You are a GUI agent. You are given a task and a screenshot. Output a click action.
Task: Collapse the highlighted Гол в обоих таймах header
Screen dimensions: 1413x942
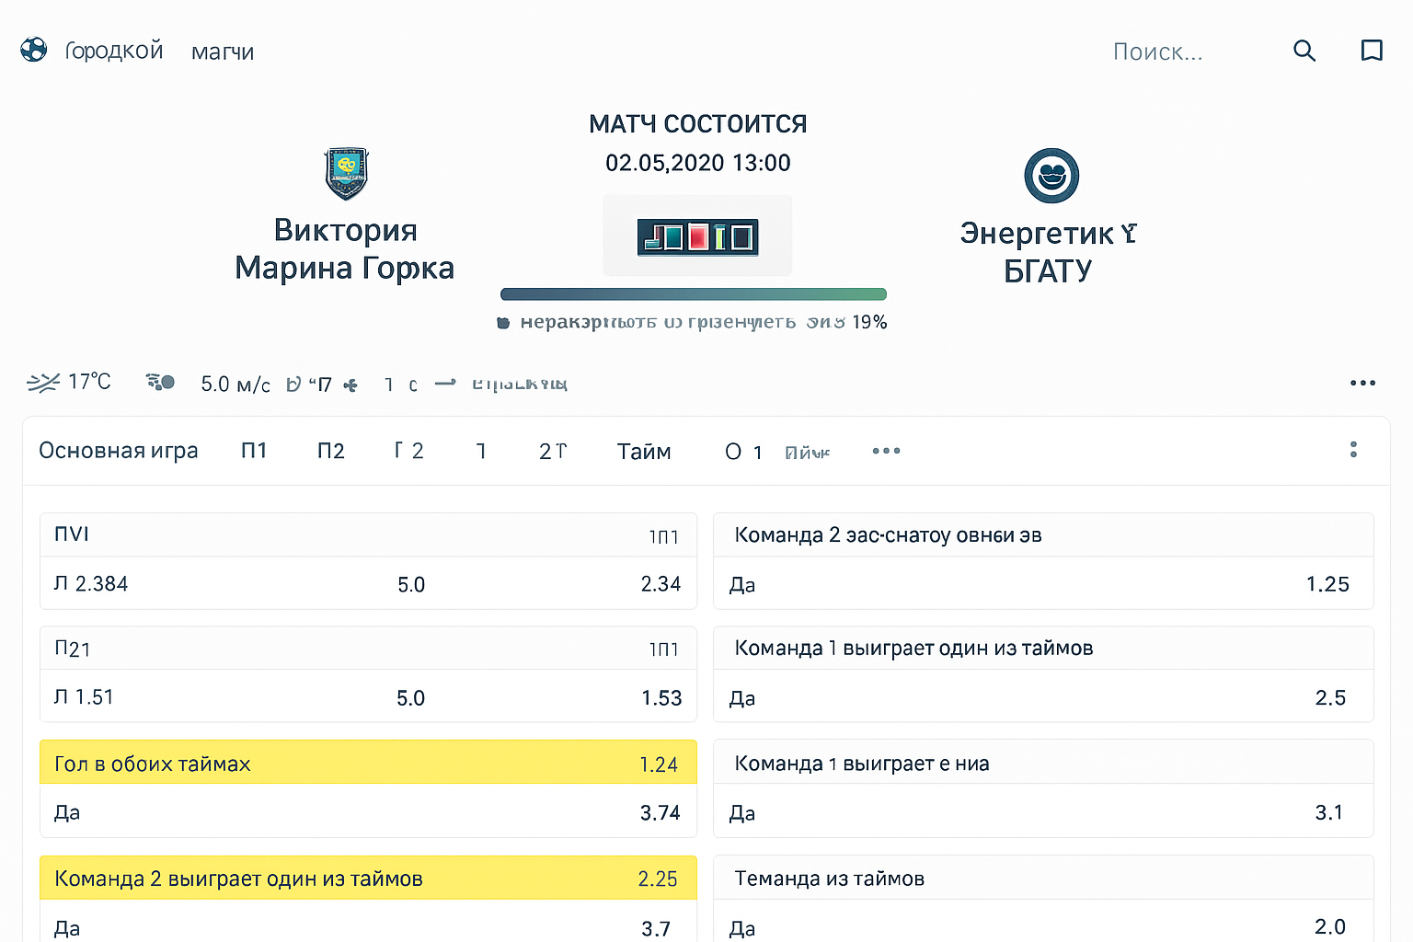tap(368, 764)
